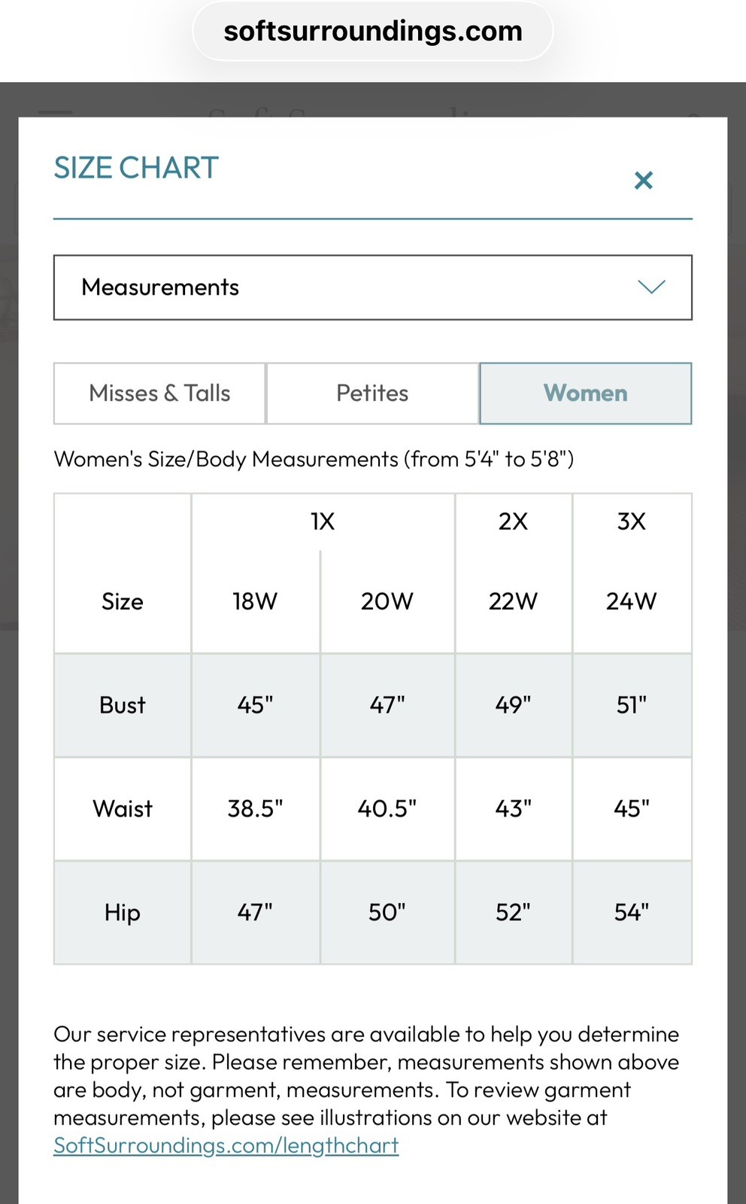This screenshot has height=1204, width=746.
Task: Click the 1X size column header
Action: click(x=323, y=521)
